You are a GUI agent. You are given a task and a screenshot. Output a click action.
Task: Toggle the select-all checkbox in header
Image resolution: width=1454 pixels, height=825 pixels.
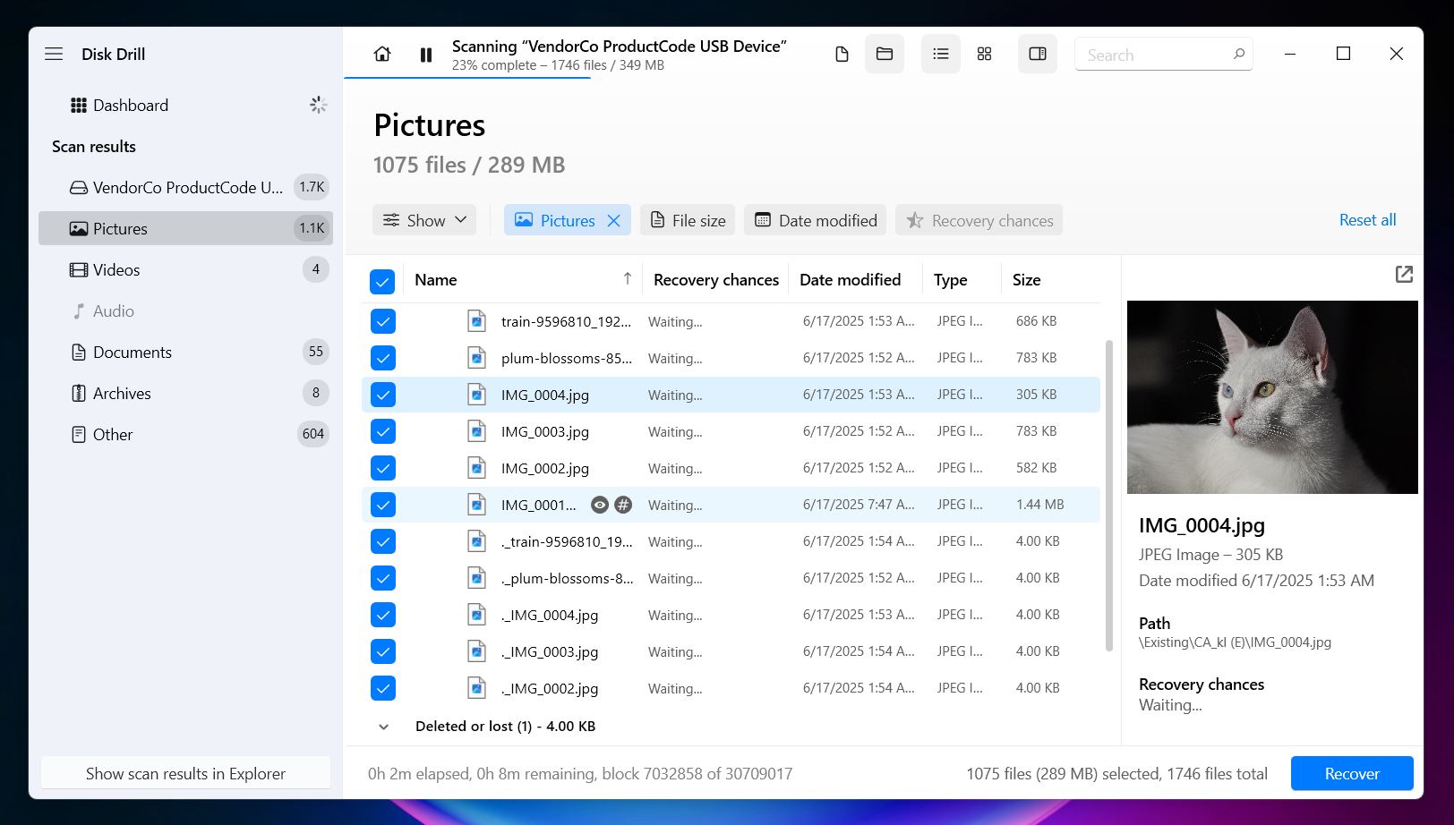[382, 282]
